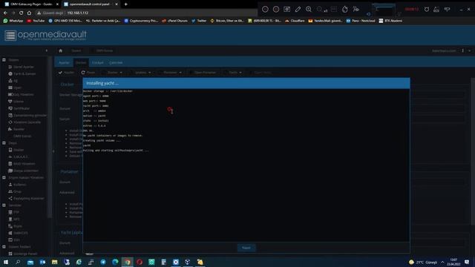
Task: Collapse the Sistem Tanıları tree group
Action: (x=4, y=247)
